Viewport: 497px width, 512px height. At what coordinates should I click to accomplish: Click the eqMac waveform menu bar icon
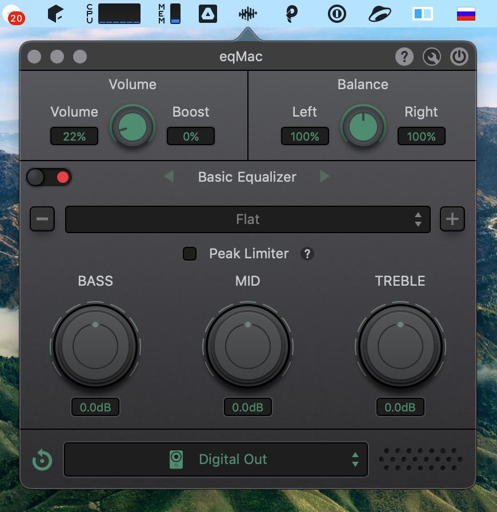pyautogui.click(x=247, y=14)
